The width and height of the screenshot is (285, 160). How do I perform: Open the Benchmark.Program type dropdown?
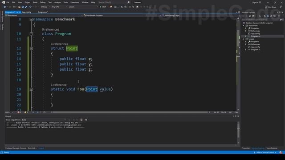[x=122, y=16]
